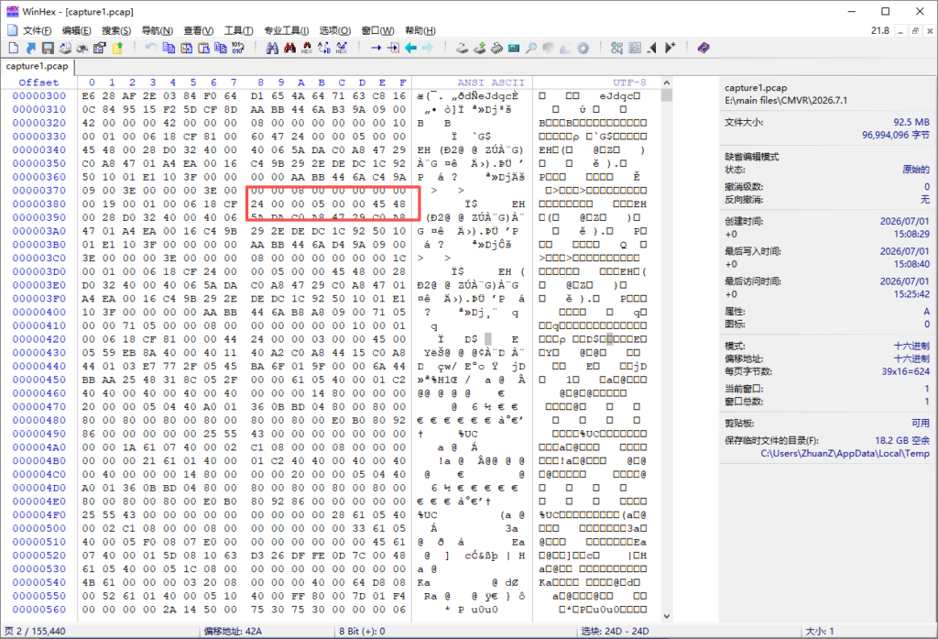Image resolution: width=938 pixels, height=639 pixels.
Task: Open the purple help book icon
Action: [703, 48]
